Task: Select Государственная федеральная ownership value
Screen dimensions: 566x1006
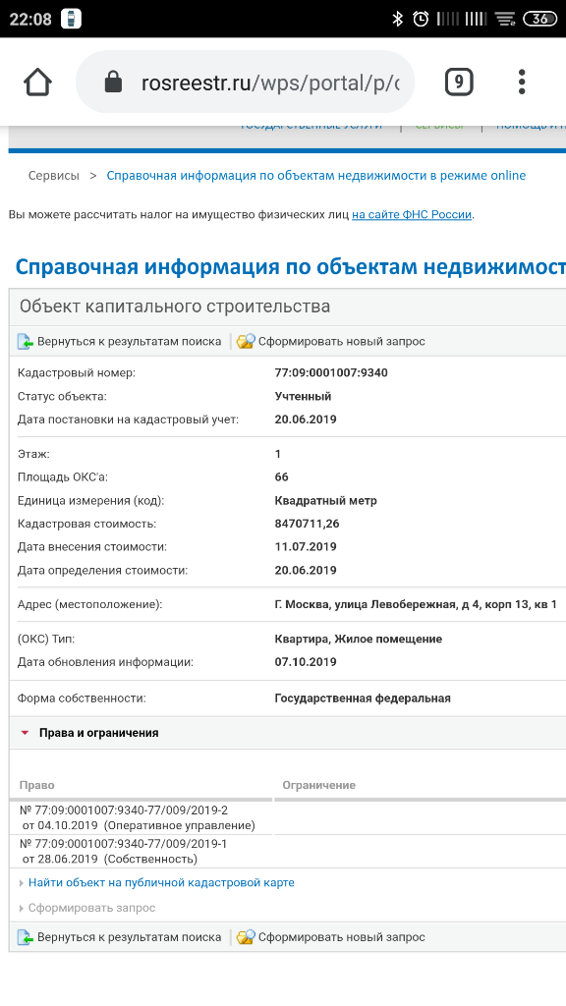Action: click(363, 699)
